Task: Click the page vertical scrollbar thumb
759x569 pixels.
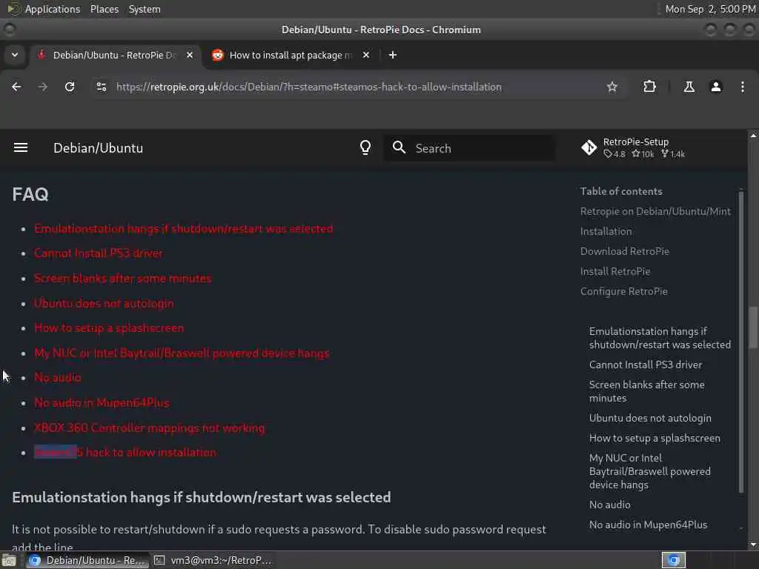Action: click(753, 327)
